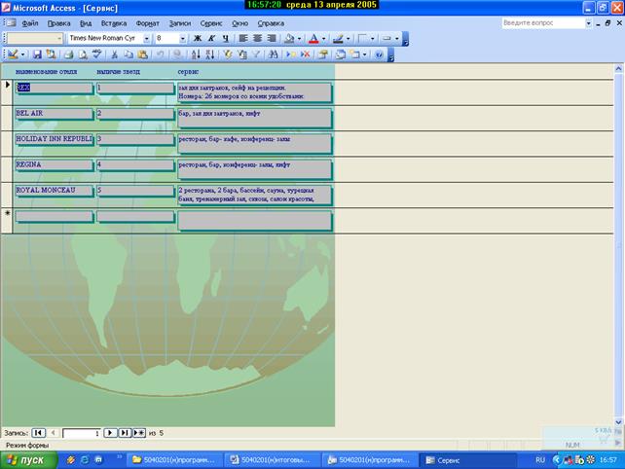
Task: Expand line width dropdown arrow
Action: tap(372, 39)
